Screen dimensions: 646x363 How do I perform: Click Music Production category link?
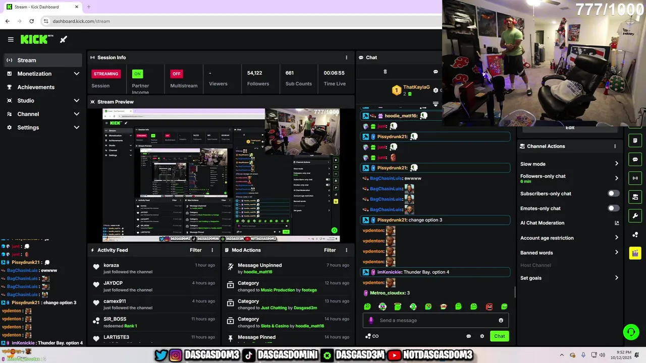[x=278, y=290]
